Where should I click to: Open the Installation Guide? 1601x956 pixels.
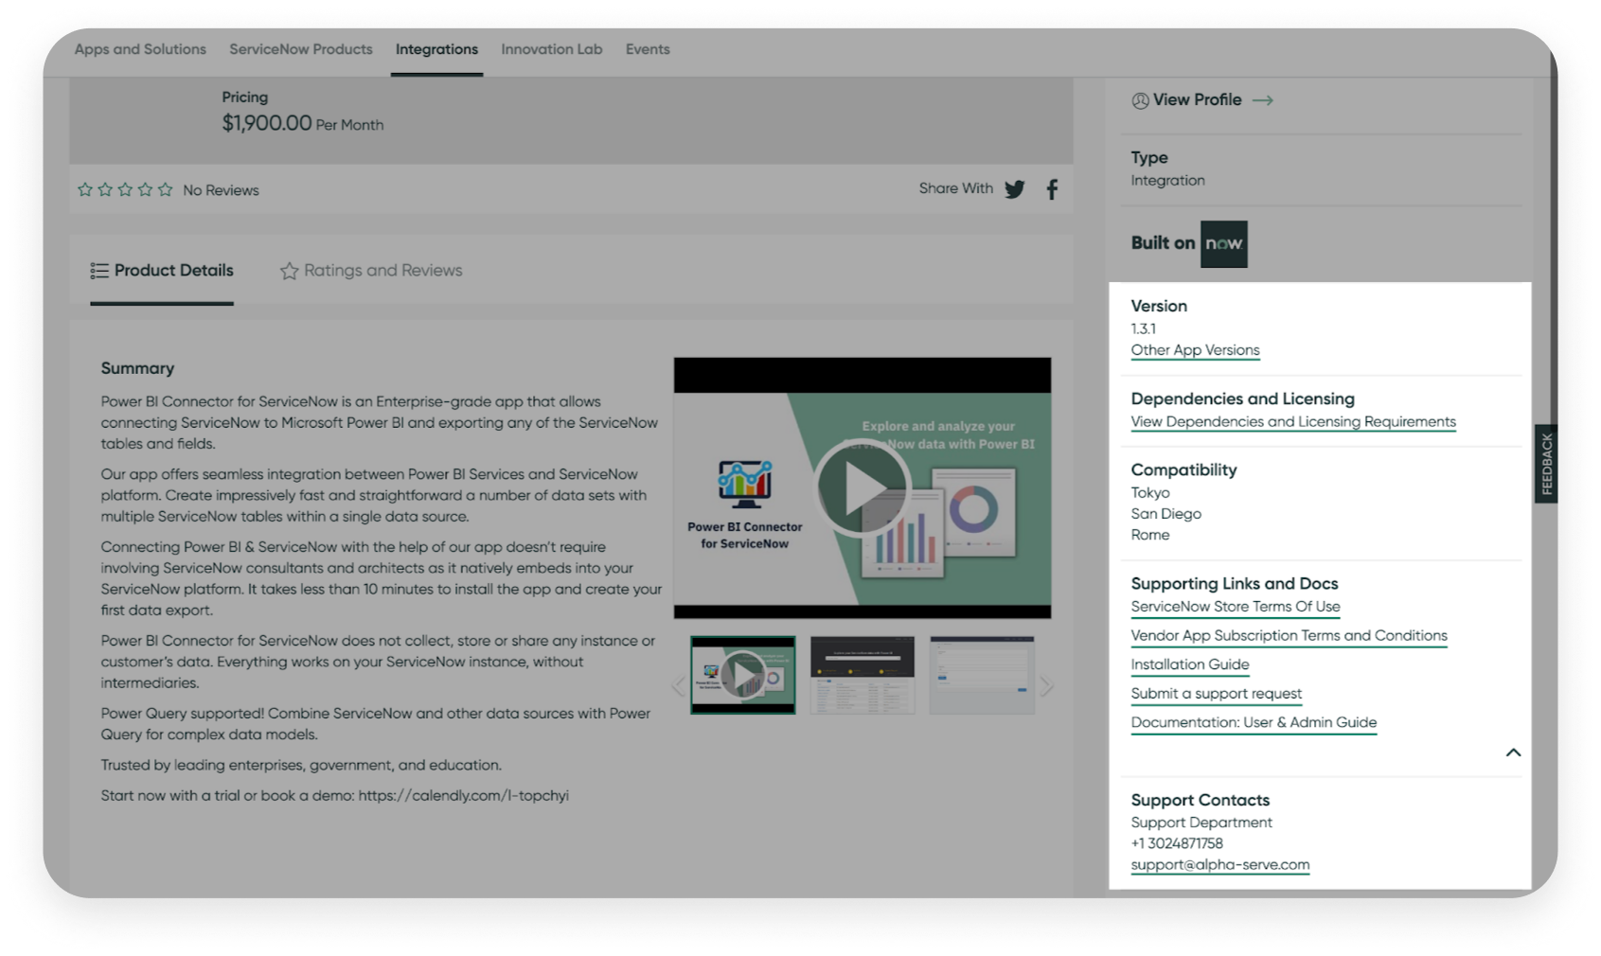(x=1189, y=664)
